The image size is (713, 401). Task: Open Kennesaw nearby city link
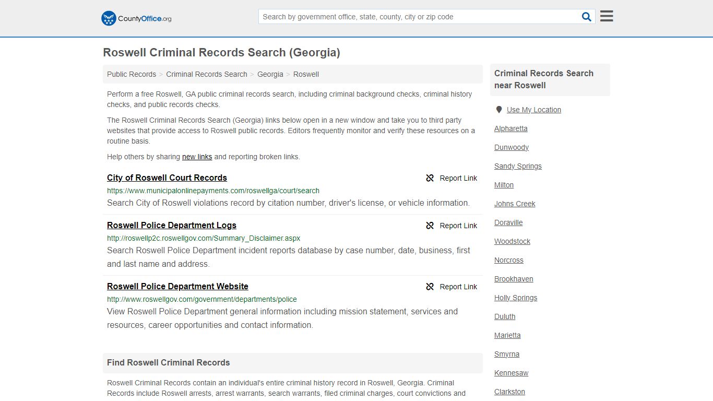click(x=512, y=373)
